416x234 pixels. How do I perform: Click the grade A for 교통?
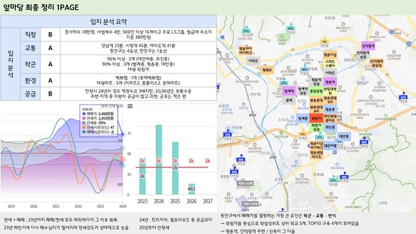(x=50, y=48)
